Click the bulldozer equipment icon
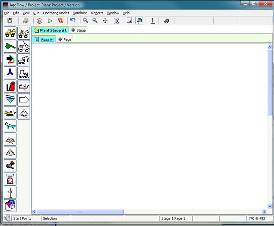 tap(24, 73)
